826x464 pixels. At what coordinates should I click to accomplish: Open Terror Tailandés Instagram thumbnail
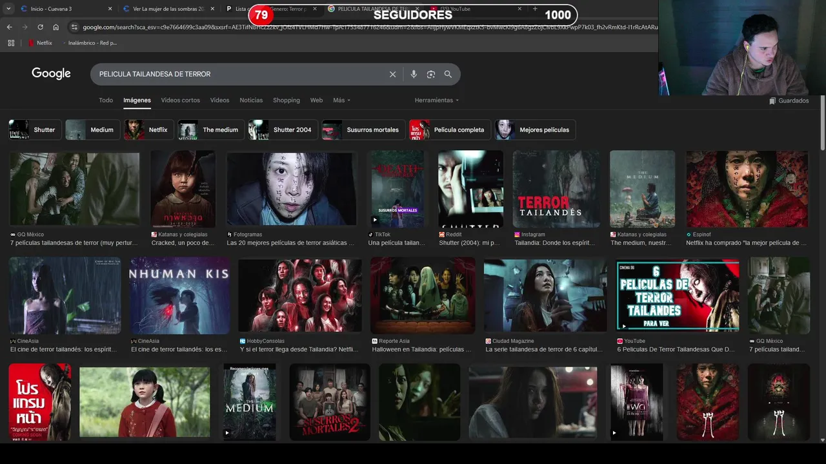pyautogui.click(x=556, y=189)
